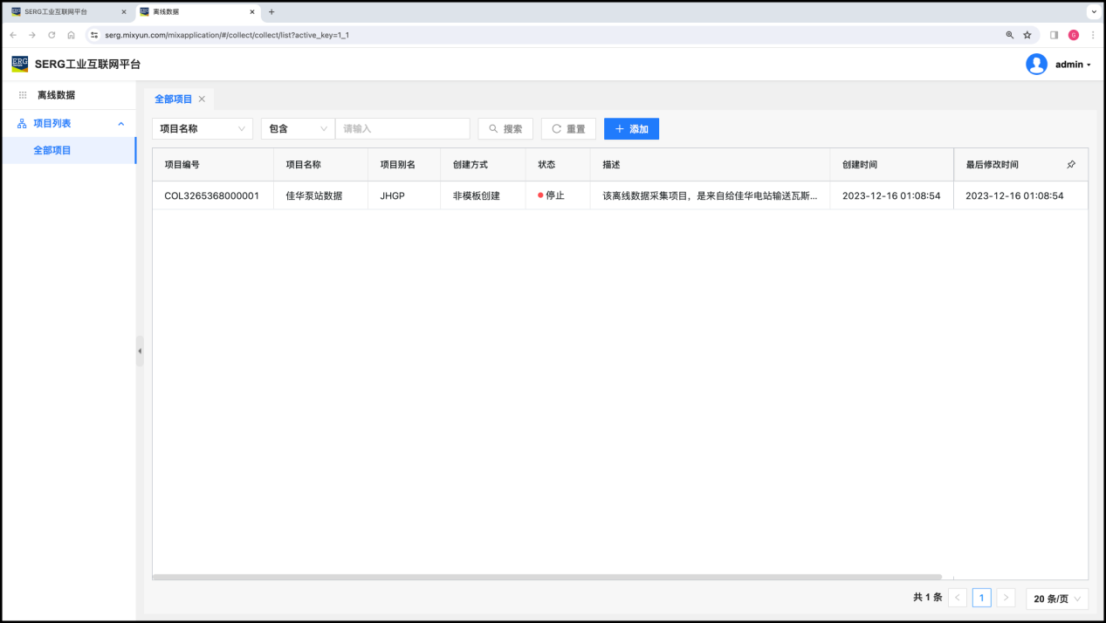Viewport: 1106px width, 623px height.
Task: Click the grid icon beside 离线数据
Action: (23, 95)
